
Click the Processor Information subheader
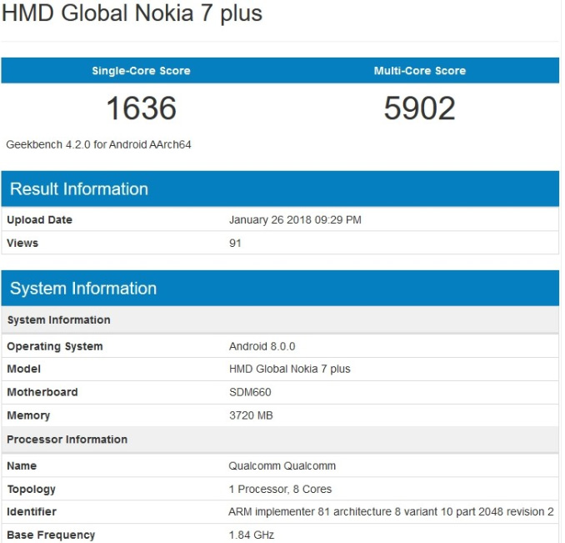pos(280,440)
